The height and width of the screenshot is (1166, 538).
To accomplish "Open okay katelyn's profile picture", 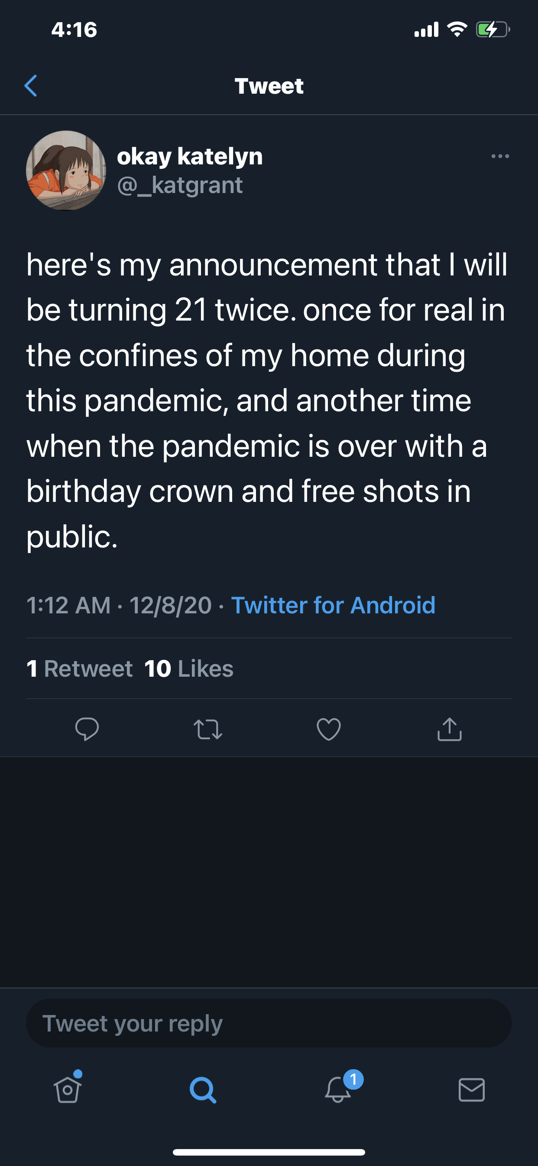I will coord(66,170).
